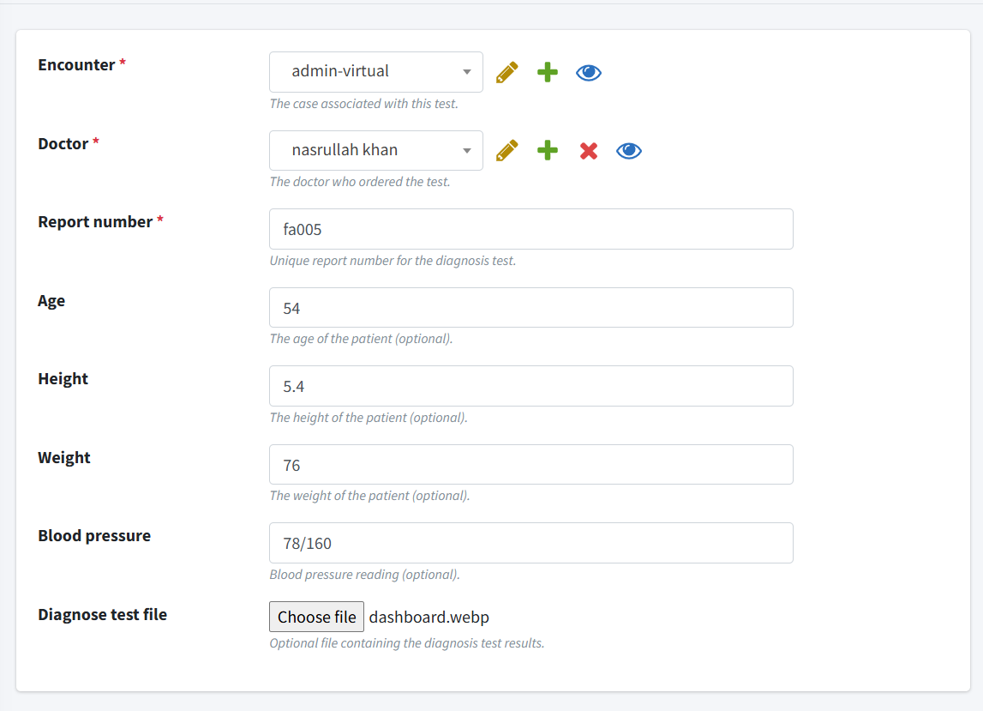Click the Choose file button
Screen dimensions: 983x711
pyautogui.click(x=316, y=616)
